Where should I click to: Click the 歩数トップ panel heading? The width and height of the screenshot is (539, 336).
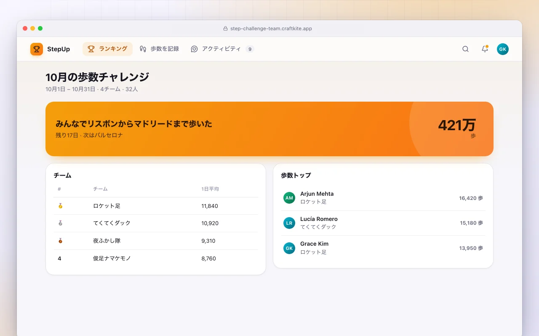(296, 176)
